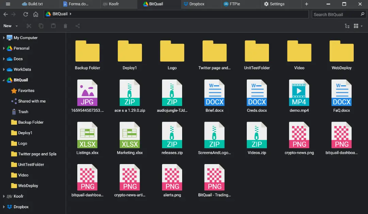Click the tree view layout icon
This screenshot has height=214, width=368.
(347, 26)
